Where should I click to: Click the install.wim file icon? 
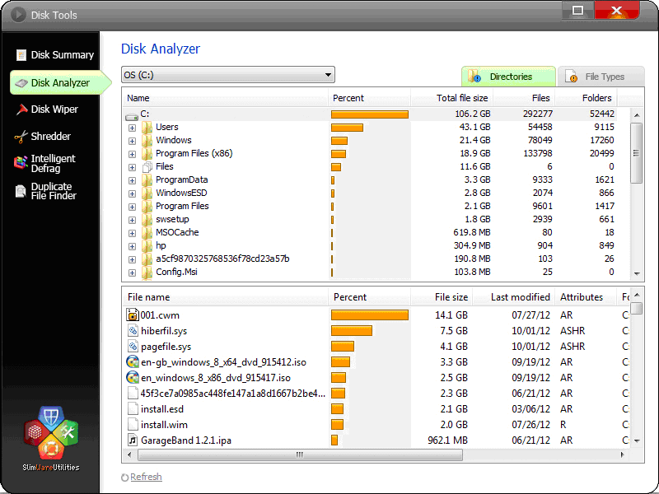click(x=133, y=424)
